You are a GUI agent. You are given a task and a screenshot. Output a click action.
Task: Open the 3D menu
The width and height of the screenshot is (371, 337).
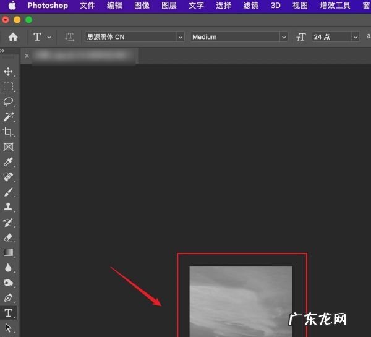[275, 6]
